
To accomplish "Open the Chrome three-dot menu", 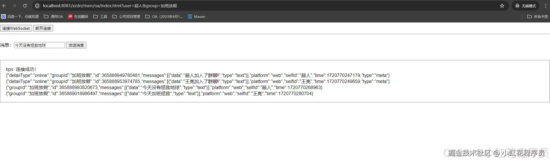I will (x=545, y=6).
